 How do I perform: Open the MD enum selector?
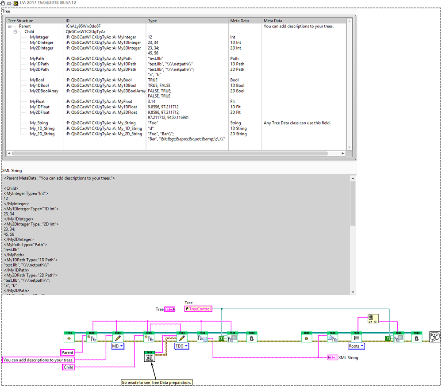point(118,346)
